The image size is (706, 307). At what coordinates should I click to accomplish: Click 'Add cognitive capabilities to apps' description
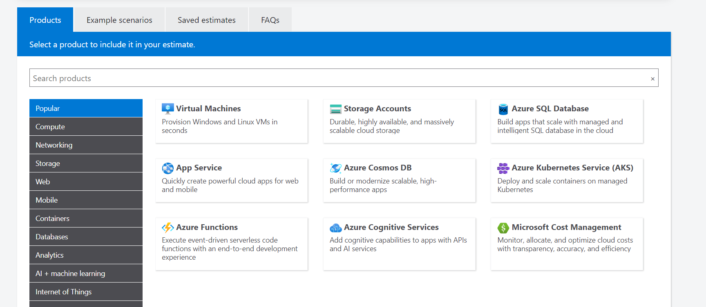coord(398,244)
